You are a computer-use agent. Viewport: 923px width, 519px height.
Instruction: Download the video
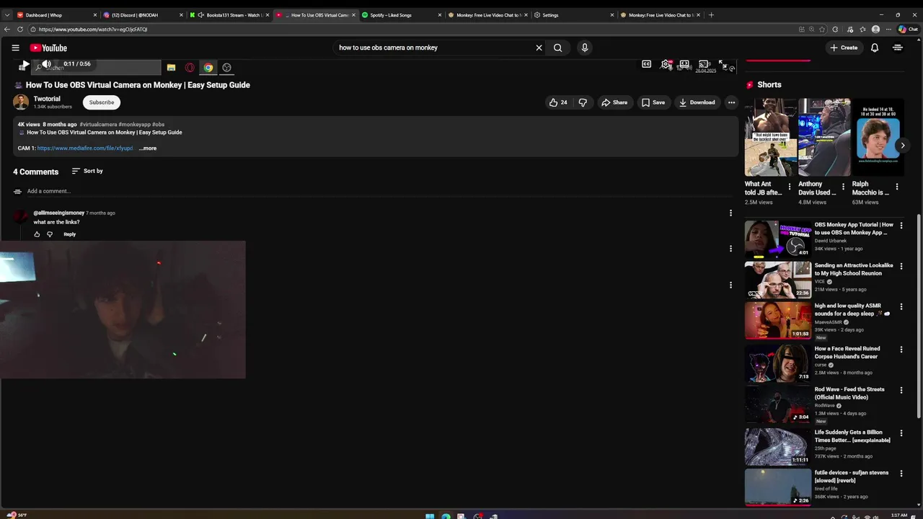pyautogui.click(x=697, y=102)
